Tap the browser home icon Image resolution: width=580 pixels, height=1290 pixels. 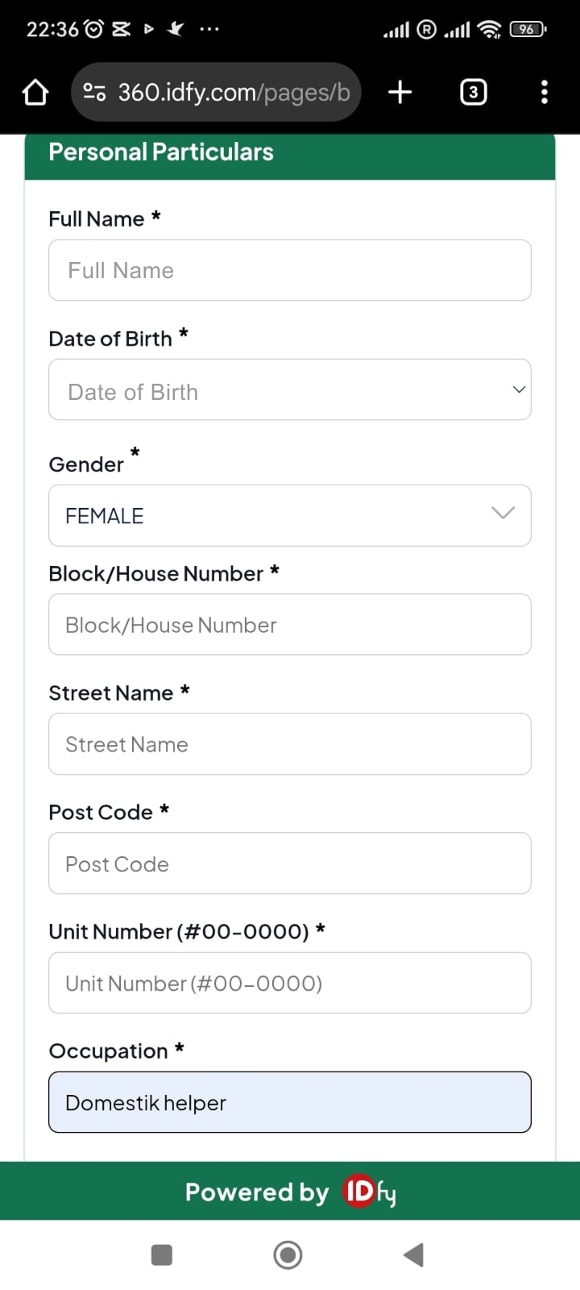[x=35, y=93]
